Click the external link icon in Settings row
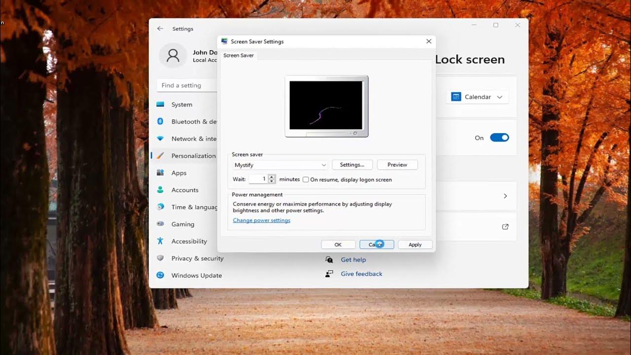The height and width of the screenshot is (355, 631). point(505,227)
